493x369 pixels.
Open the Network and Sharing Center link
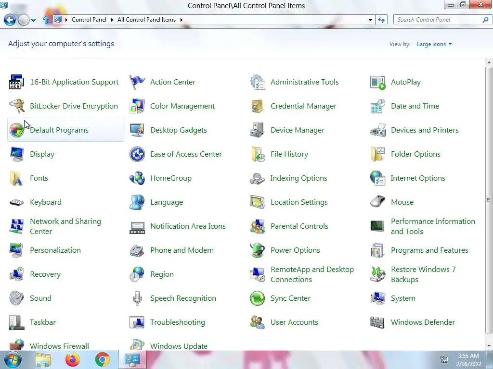(65, 226)
